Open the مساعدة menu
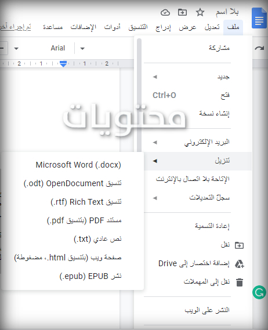The width and height of the screenshot is (268, 330). [53, 27]
